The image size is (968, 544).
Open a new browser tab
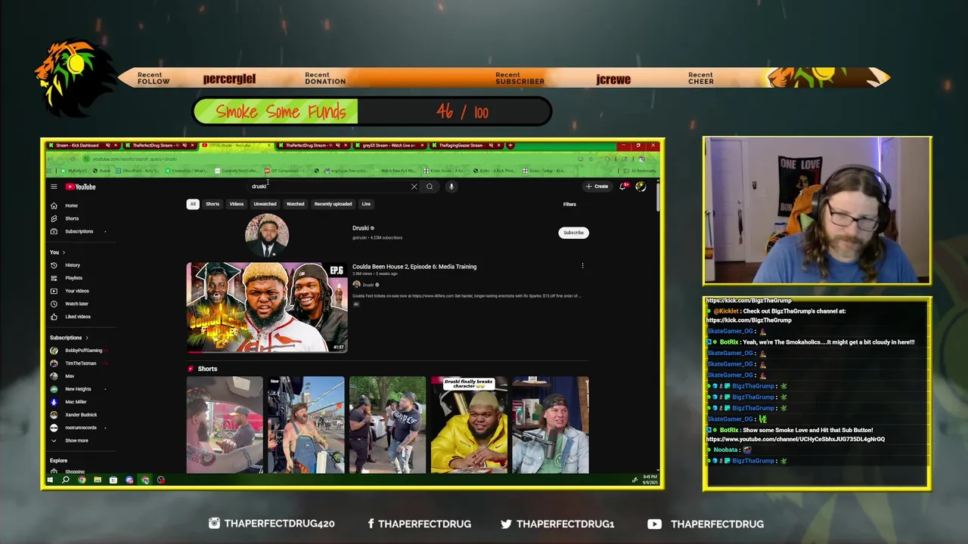point(510,145)
